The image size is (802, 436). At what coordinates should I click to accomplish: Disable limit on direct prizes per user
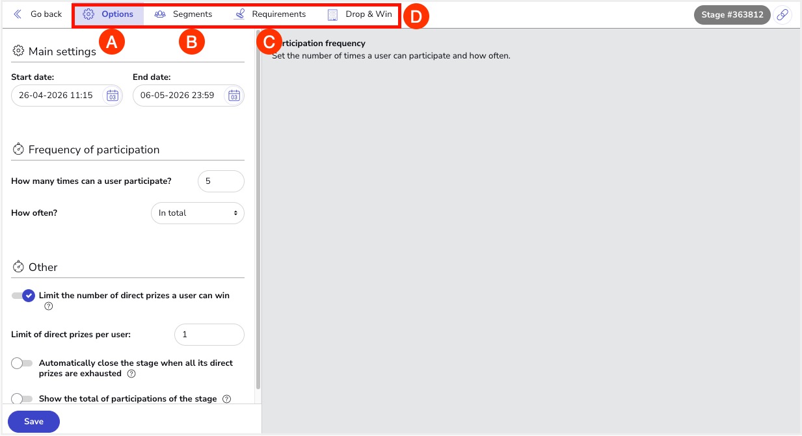click(x=23, y=296)
